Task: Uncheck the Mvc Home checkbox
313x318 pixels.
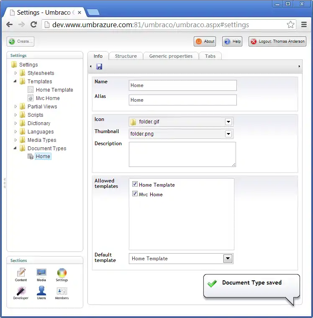Action: pyautogui.click(x=135, y=193)
